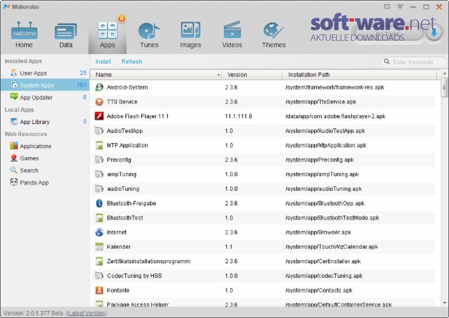Click path /system/app/codecTuning.apk
449x318 pixels.
click(324, 276)
